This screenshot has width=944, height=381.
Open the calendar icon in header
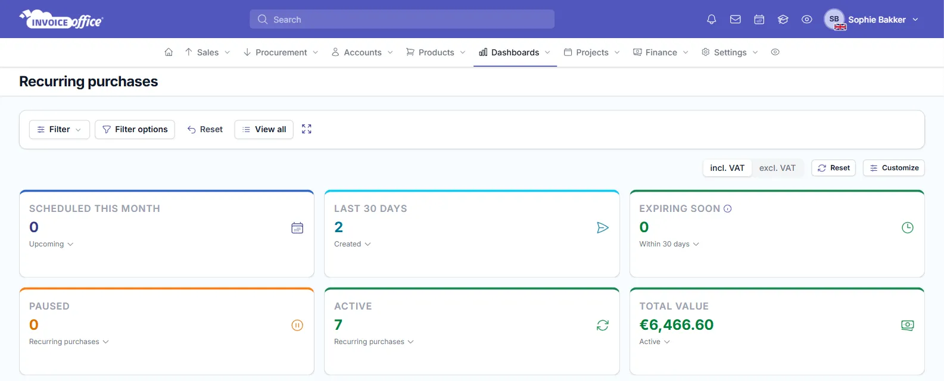coord(759,20)
